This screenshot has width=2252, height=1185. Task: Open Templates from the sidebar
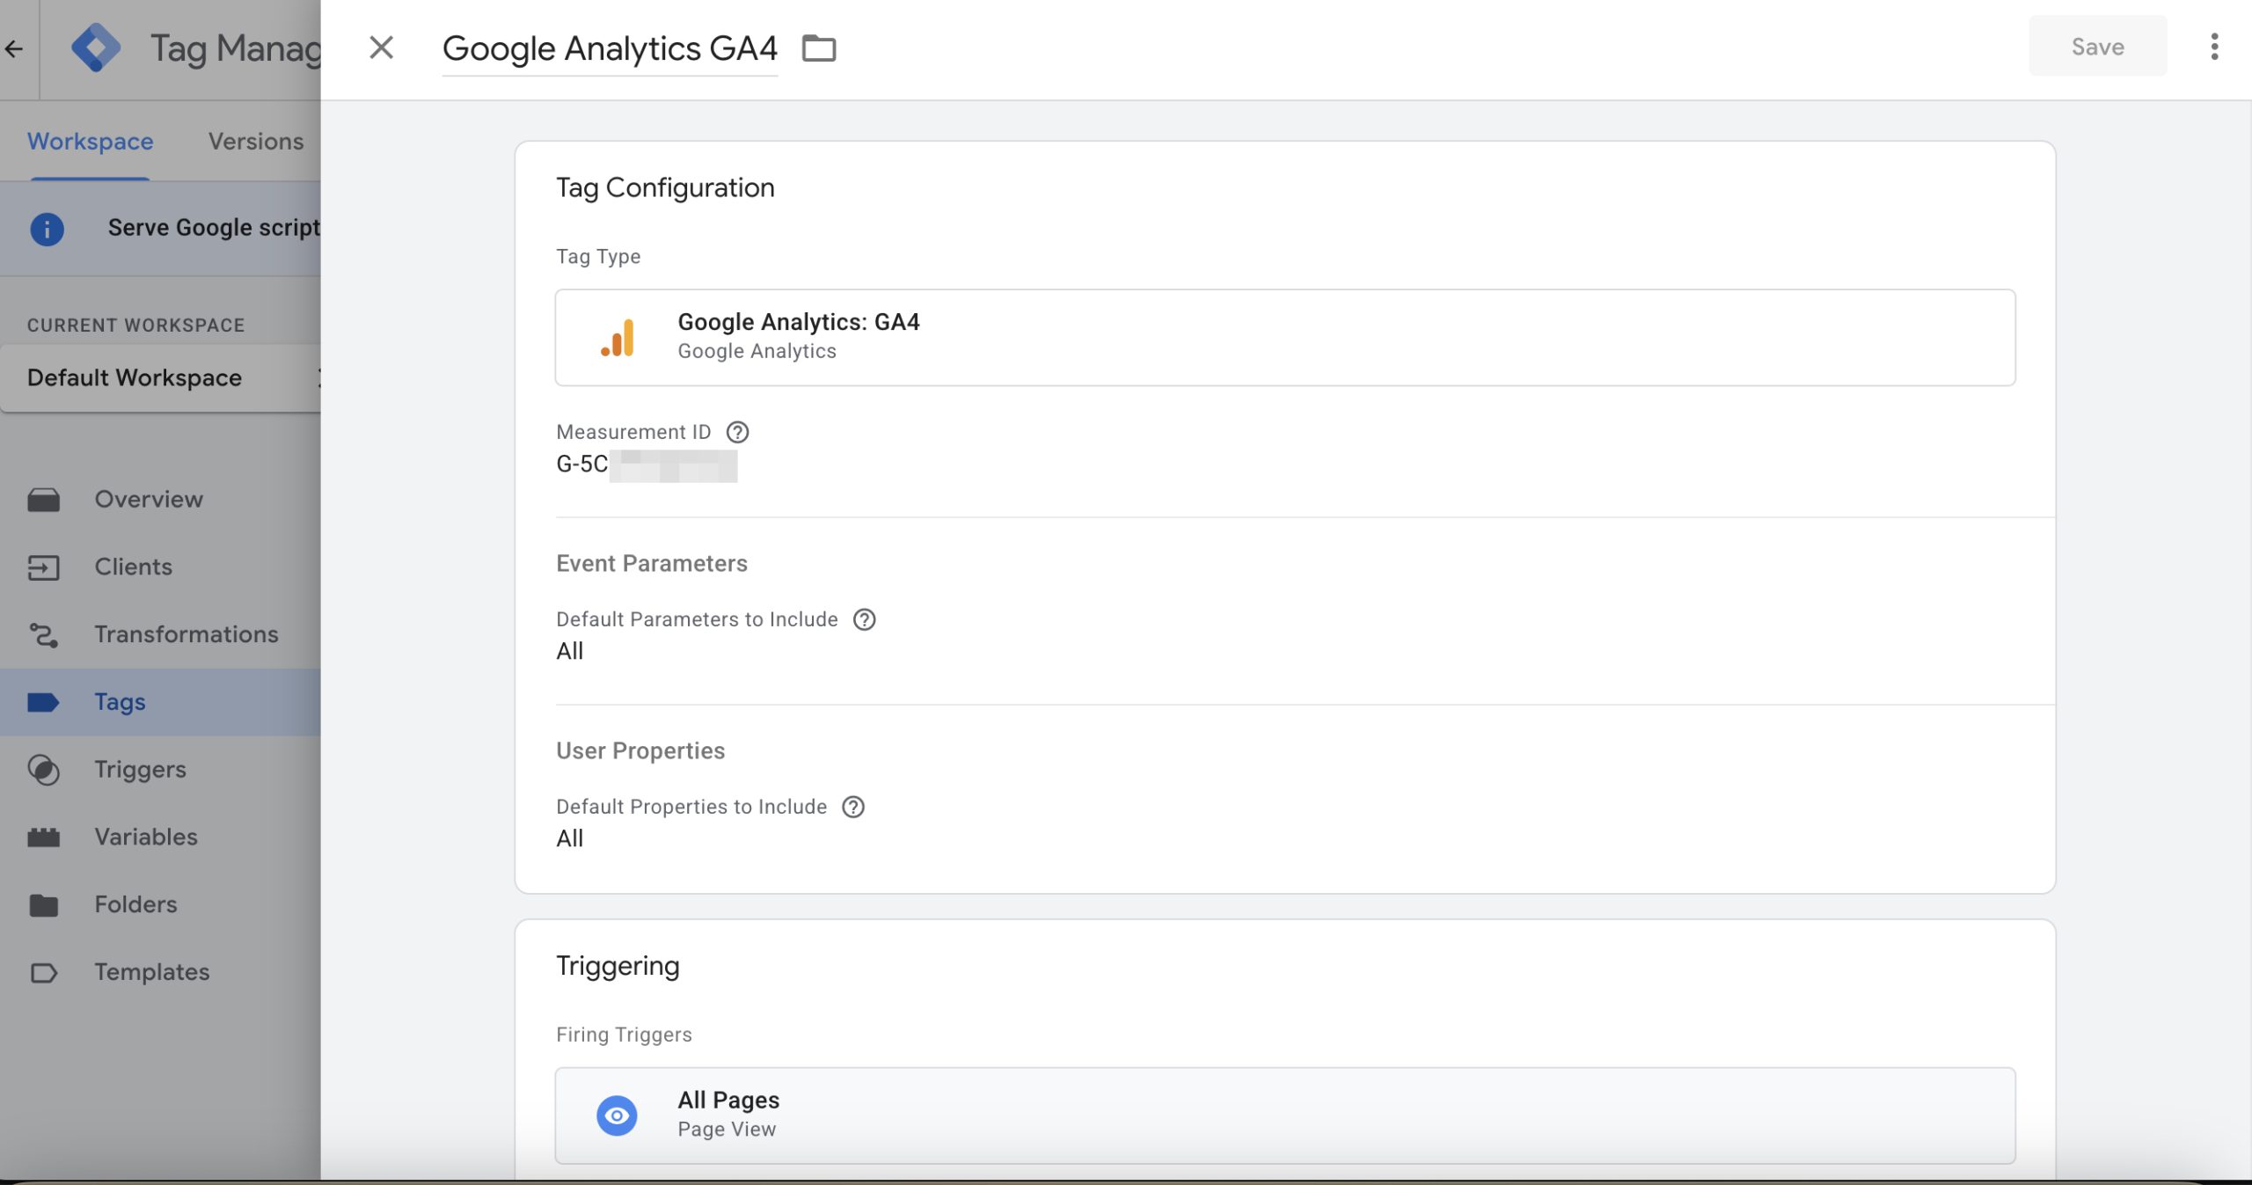tap(151, 971)
